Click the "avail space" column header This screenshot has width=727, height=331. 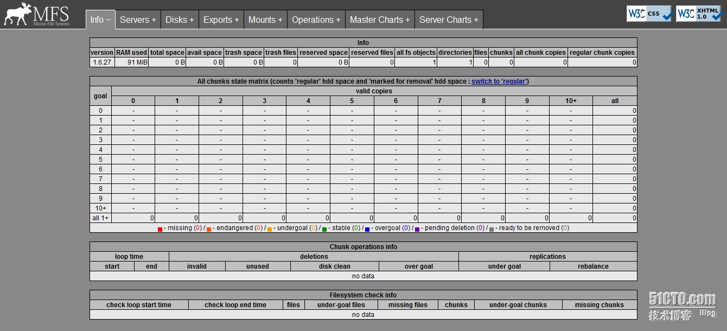coord(205,53)
